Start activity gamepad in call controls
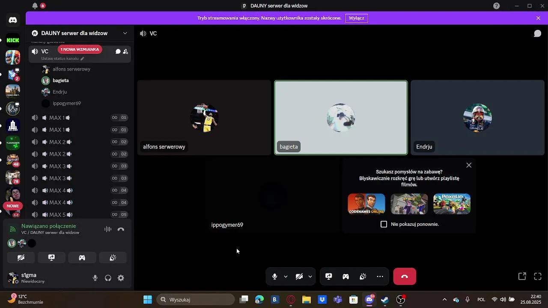 345,276
